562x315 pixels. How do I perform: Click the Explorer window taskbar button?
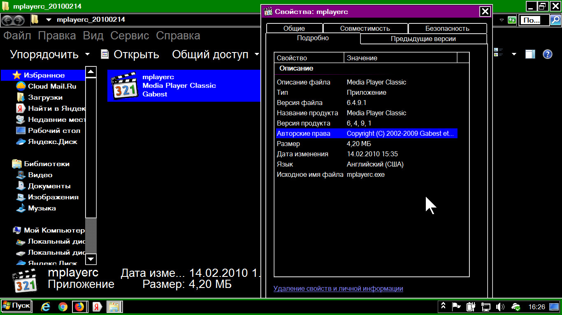click(115, 306)
